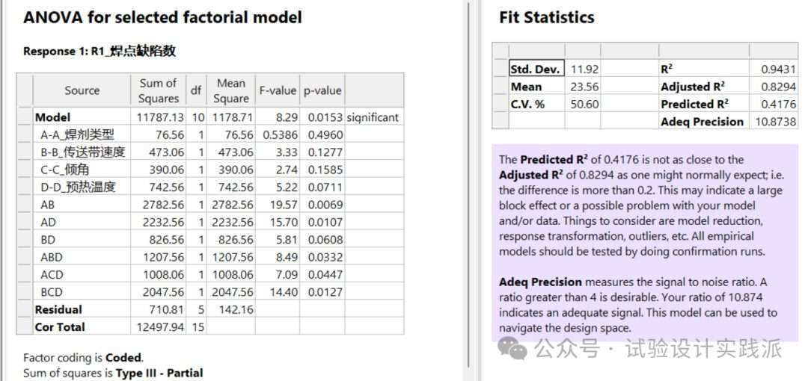Click the Source column header
The image size is (808, 381).
[82, 90]
